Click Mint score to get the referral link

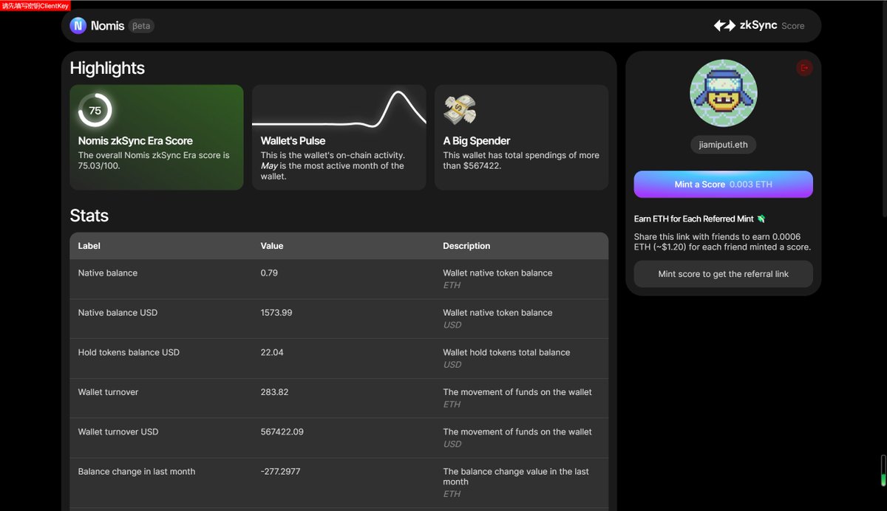[x=723, y=274]
